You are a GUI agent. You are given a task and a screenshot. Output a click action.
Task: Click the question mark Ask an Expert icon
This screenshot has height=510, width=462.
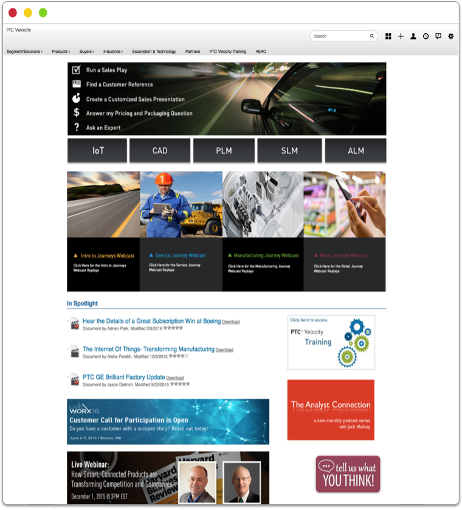click(77, 127)
